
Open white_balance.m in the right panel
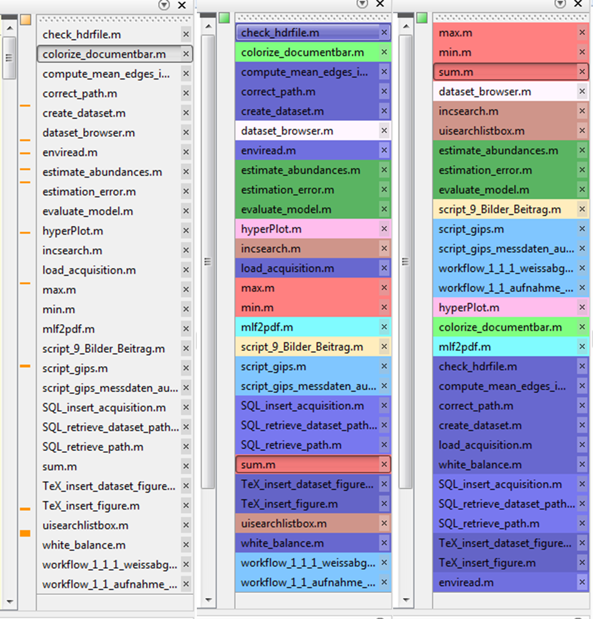(510, 465)
